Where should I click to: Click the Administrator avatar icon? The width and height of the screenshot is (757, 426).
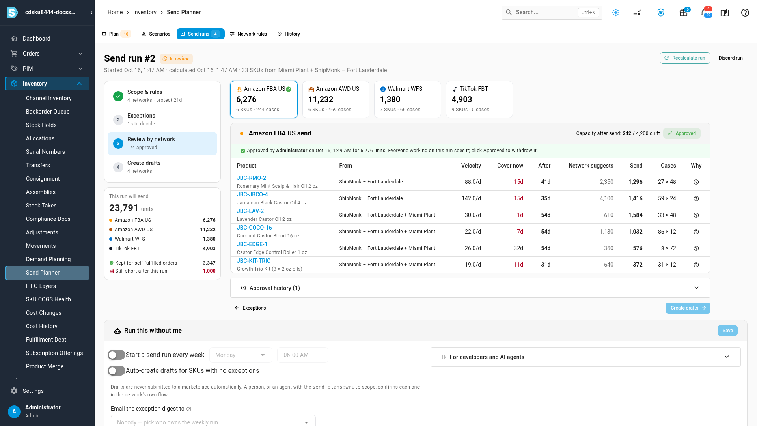14,411
